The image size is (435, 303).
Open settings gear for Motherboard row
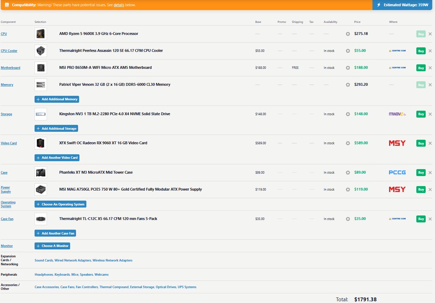[348, 68]
